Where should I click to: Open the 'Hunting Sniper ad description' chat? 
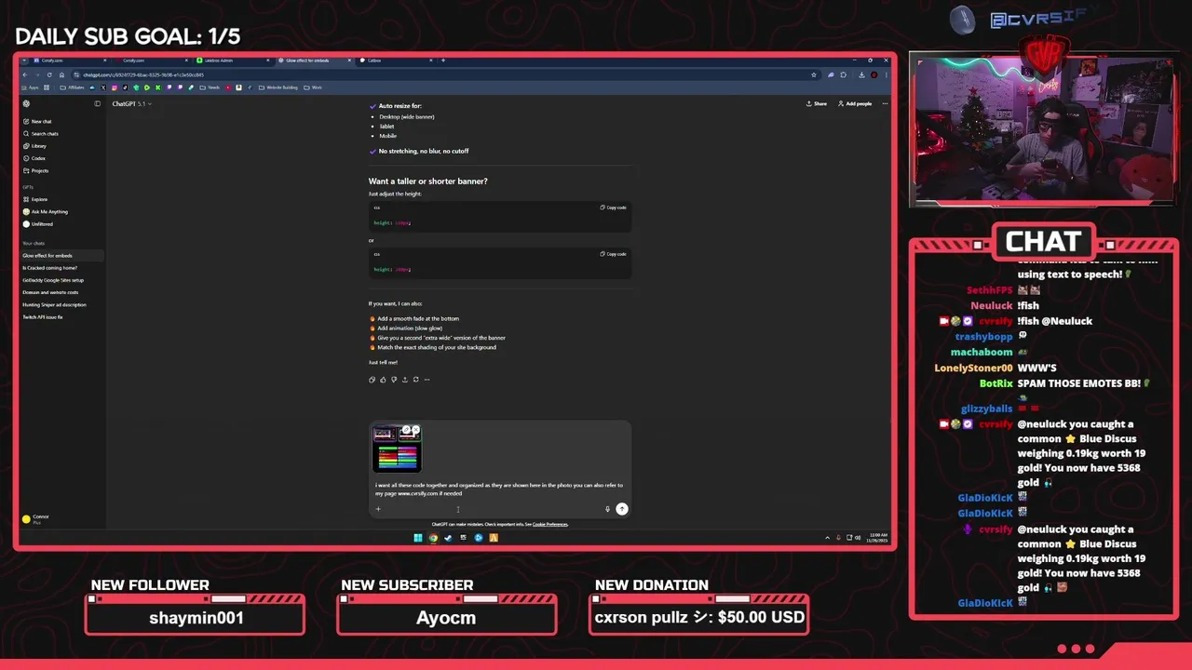click(54, 304)
